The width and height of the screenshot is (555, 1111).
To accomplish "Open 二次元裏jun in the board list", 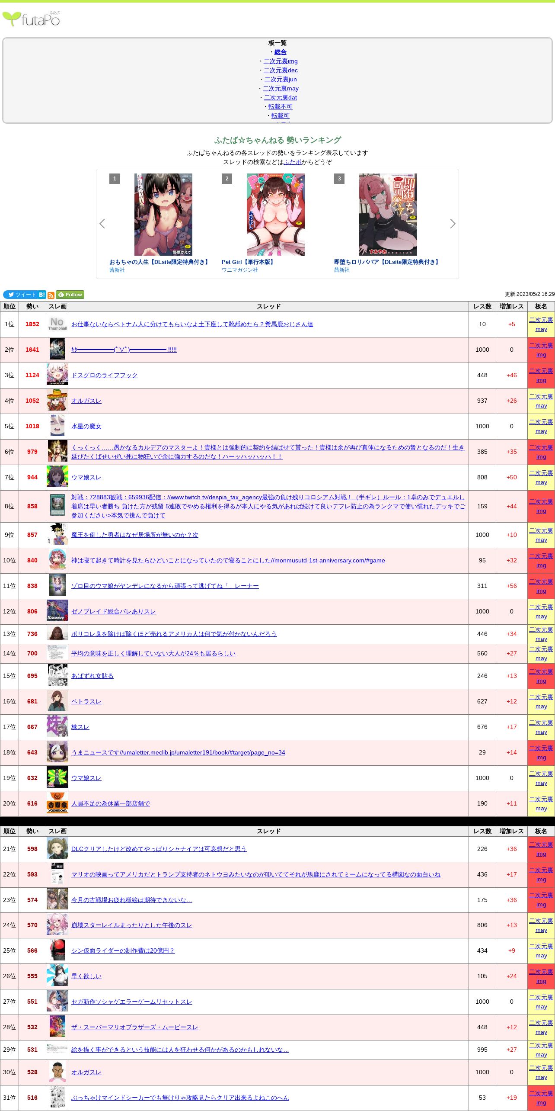I will pyautogui.click(x=281, y=79).
